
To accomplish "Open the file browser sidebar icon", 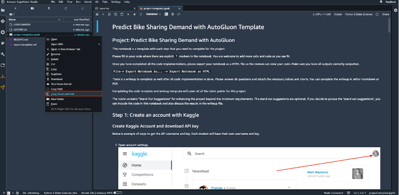I will pyautogui.click(x=3, y=10).
